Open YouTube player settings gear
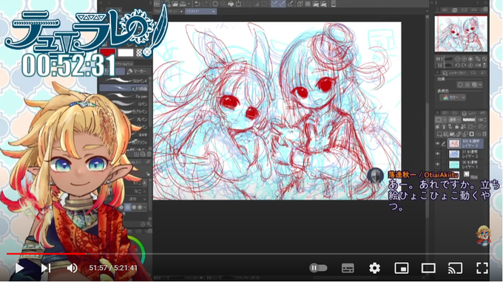Screen dimensions: 503x282 pos(374,268)
